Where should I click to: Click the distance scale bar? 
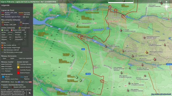click(134, 2)
